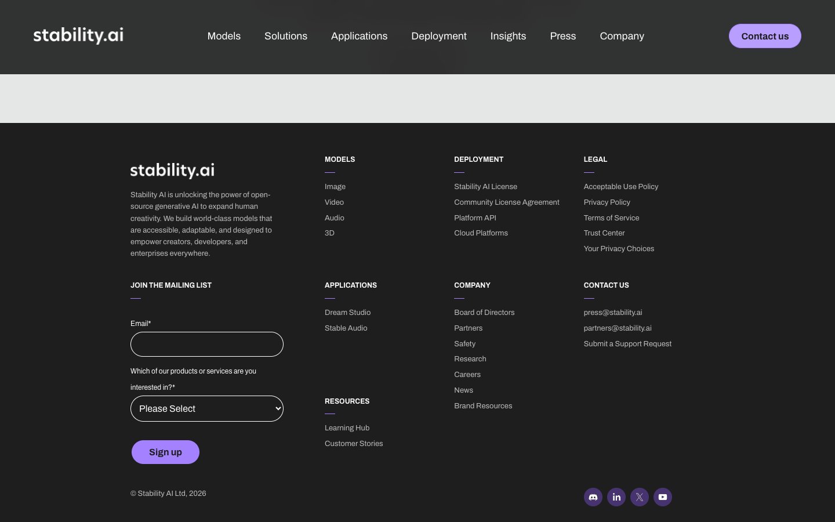Open the Company navigation menu
The height and width of the screenshot is (522, 835).
622,36
